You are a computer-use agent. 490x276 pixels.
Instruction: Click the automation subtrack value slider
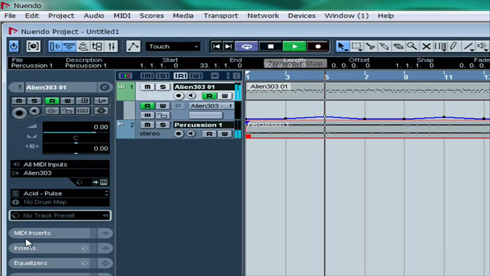205,115
